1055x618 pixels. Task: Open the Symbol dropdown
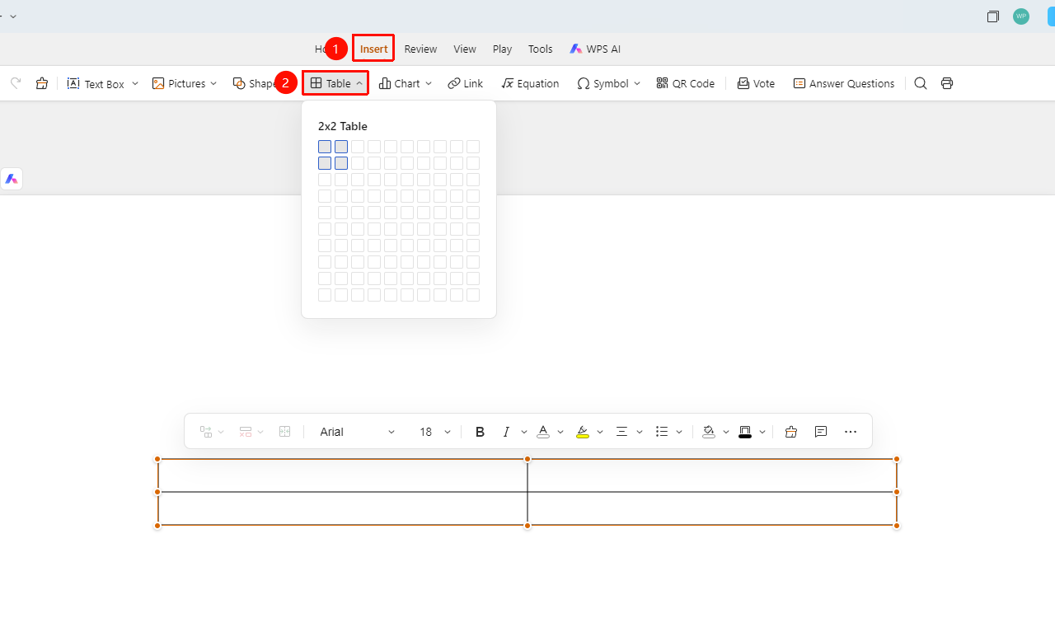point(637,83)
